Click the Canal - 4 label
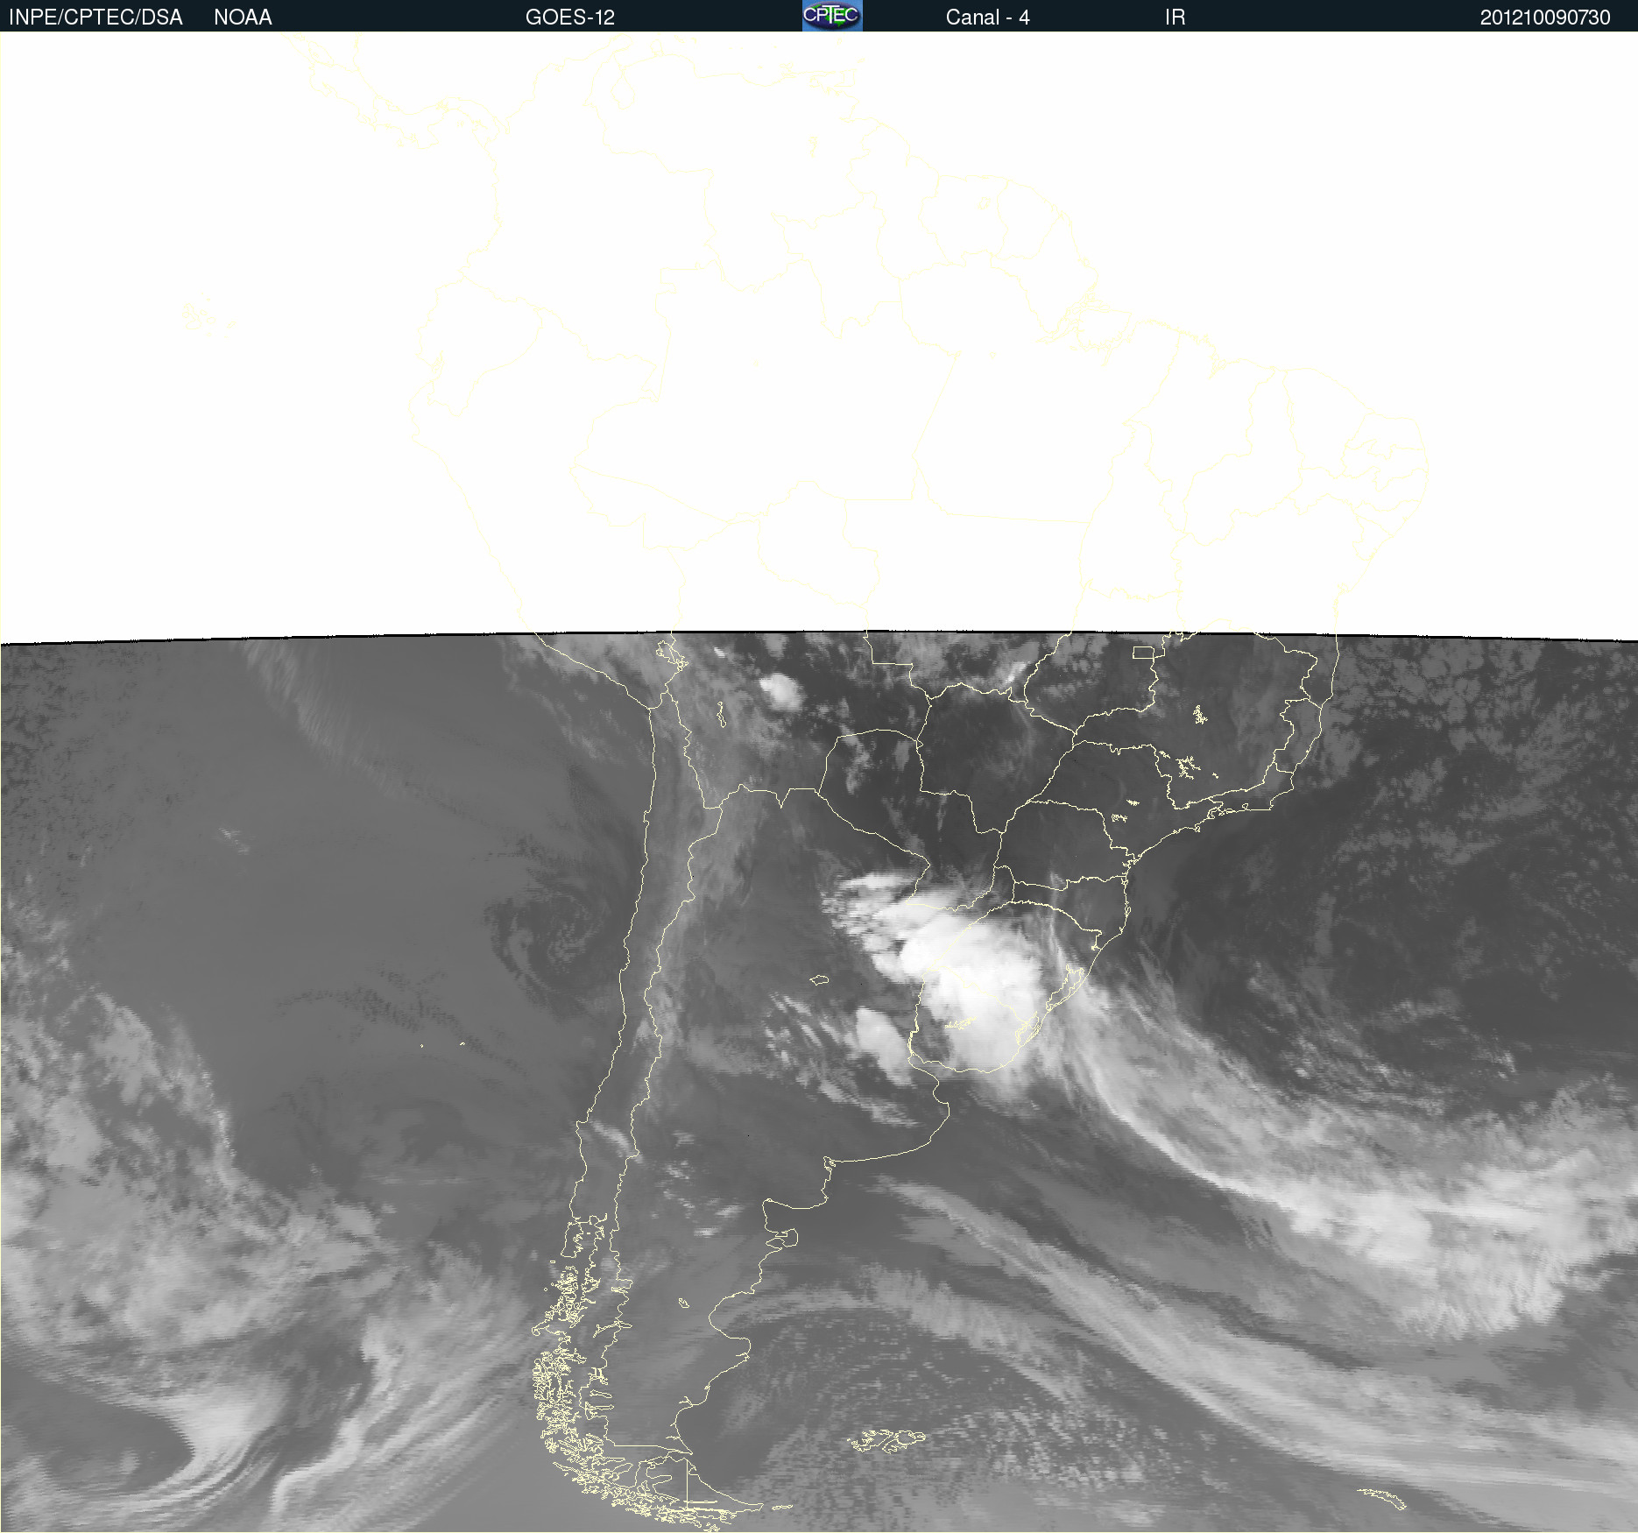The image size is (1638, 1533). tap(987, 18)
